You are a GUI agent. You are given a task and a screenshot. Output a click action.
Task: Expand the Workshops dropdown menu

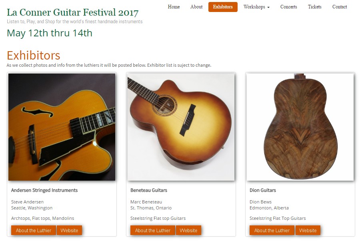coord(256,7)
